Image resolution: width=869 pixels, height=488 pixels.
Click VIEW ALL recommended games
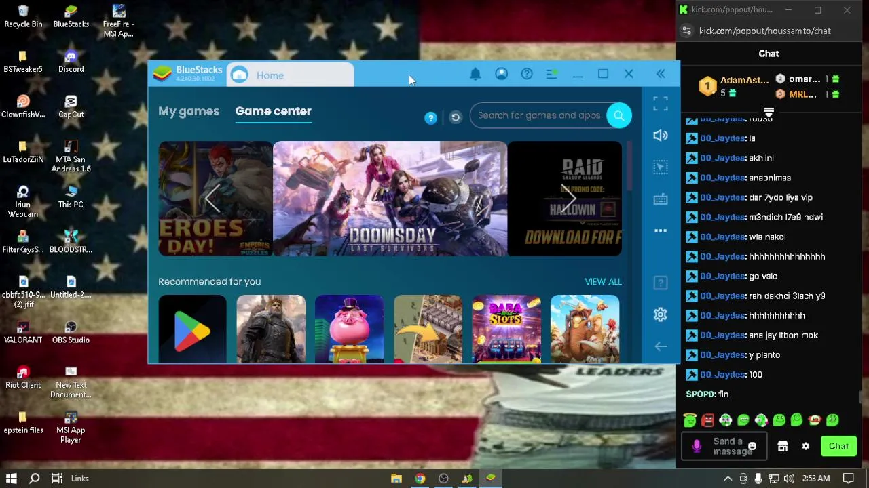[x=603, y=281]
